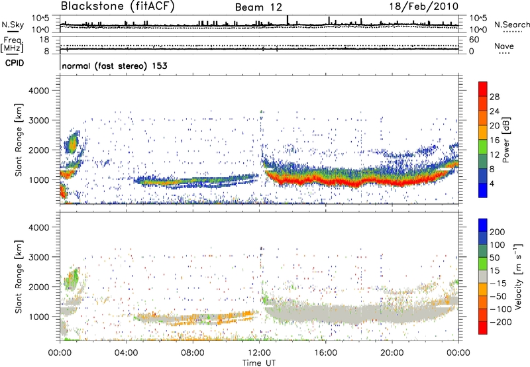Click the "12" label on Power colorbar
The height and width of the screenshot is (367, 530).
[494, 155]
